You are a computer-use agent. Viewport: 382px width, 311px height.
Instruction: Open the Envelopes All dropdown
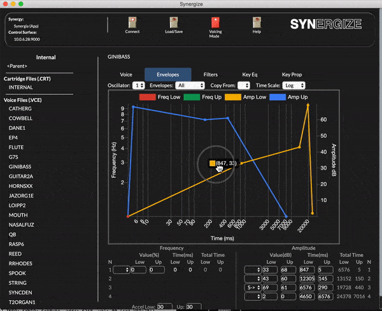[190, 85]
